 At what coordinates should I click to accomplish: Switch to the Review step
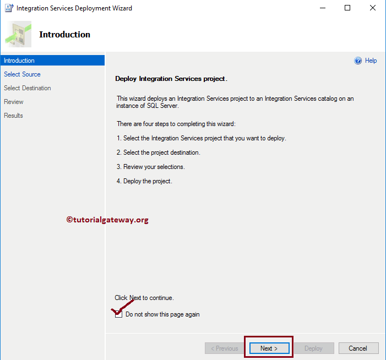[x=14, y=102]
